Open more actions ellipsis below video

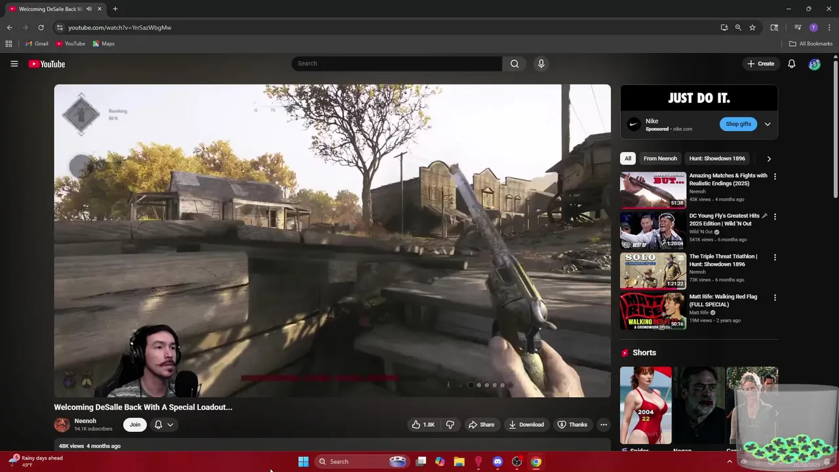(604, 425)
